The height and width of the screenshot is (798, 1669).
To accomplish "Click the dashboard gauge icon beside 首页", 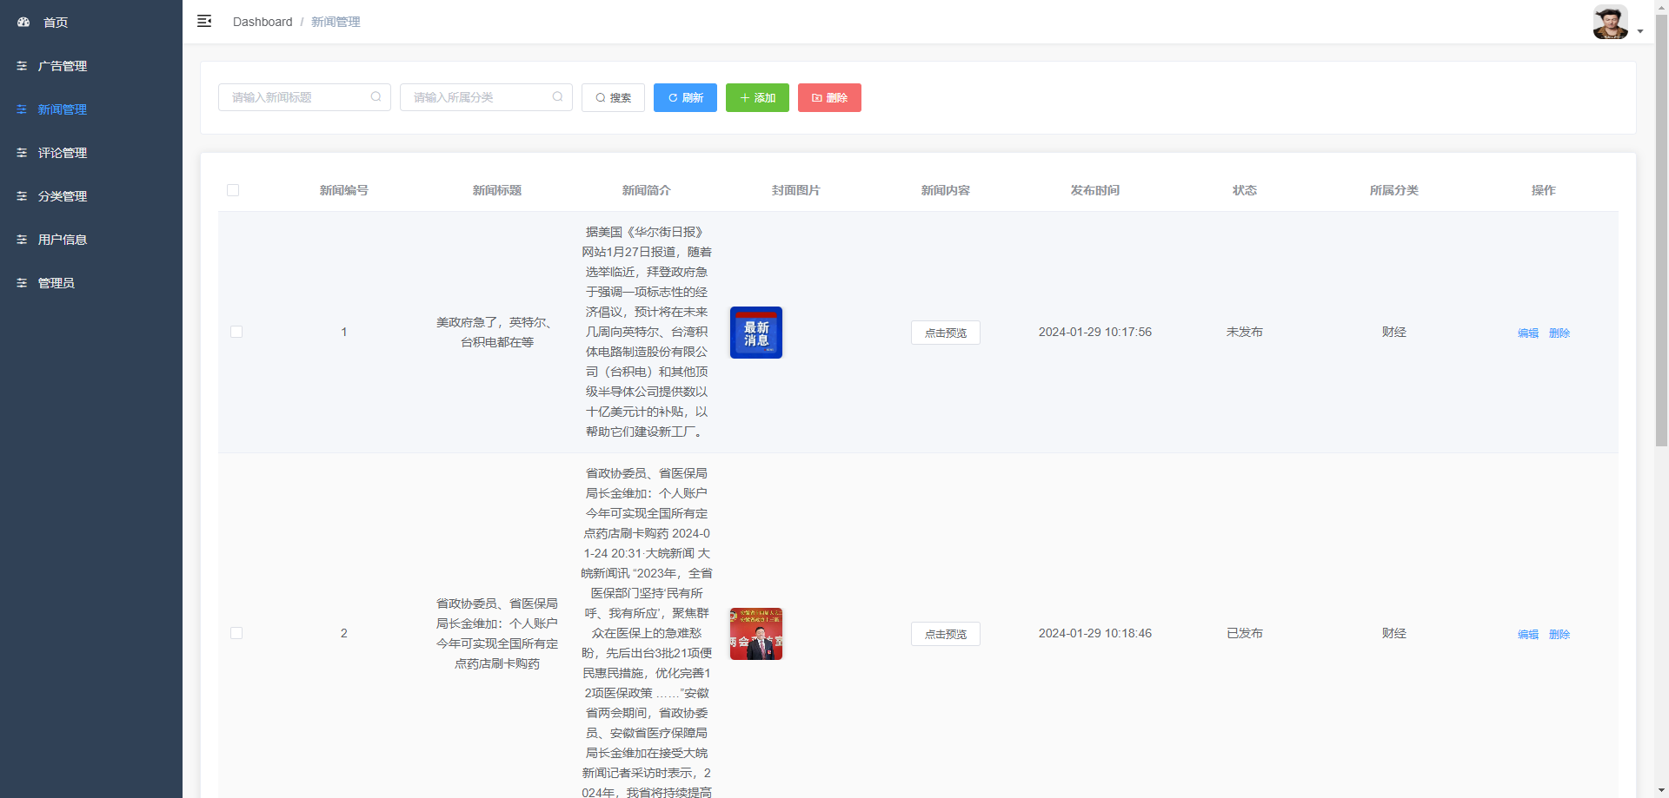I will (22, 23).
